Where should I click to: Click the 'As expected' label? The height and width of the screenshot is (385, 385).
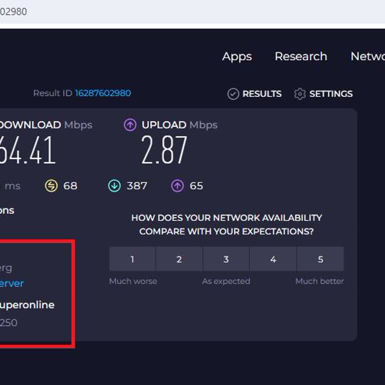(x=226, y=281)
